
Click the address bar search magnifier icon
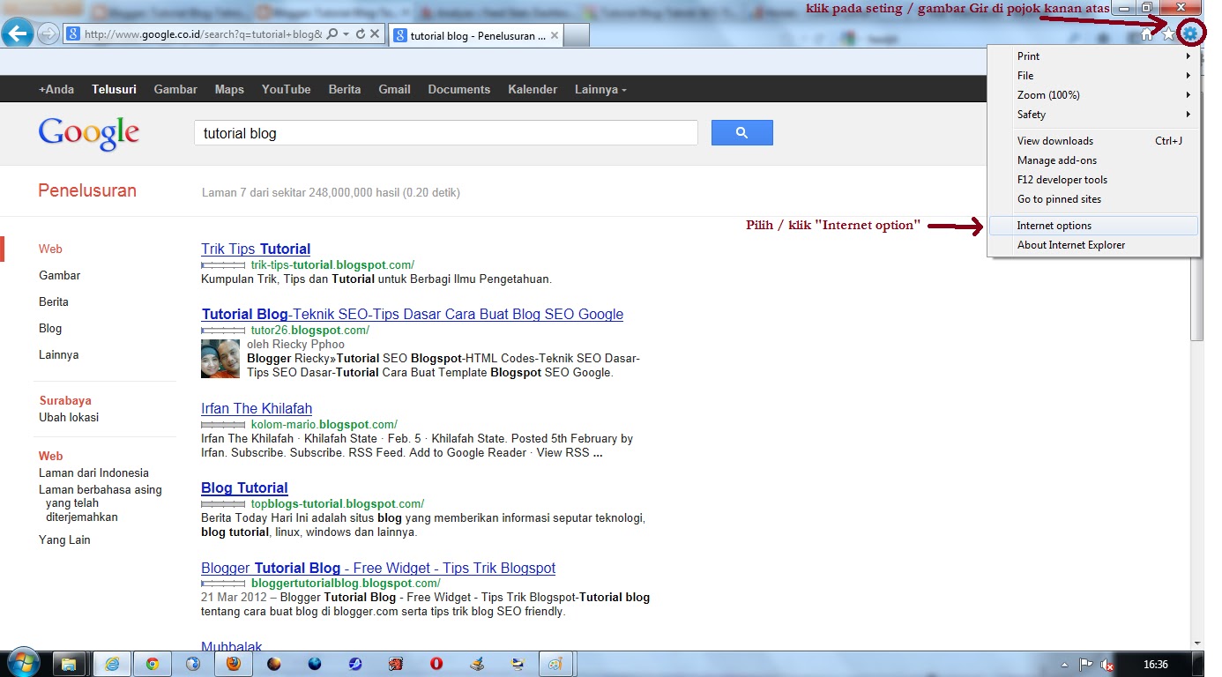(x=332, y=34)
